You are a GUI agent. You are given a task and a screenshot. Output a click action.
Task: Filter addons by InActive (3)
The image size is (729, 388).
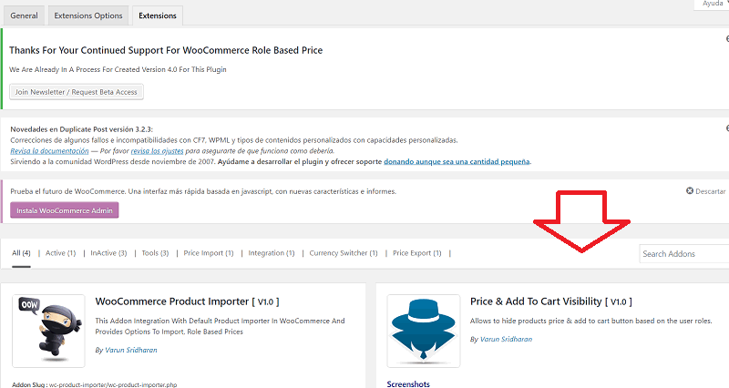click(108, 253)
